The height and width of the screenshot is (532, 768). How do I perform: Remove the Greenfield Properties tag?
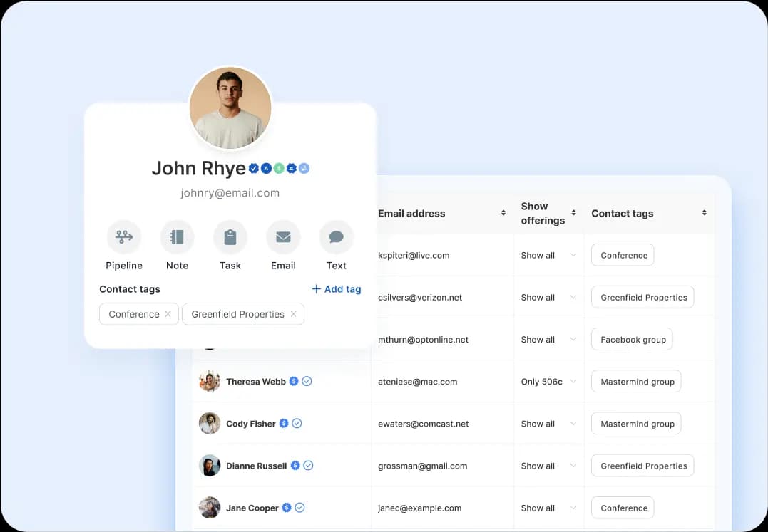293,314
